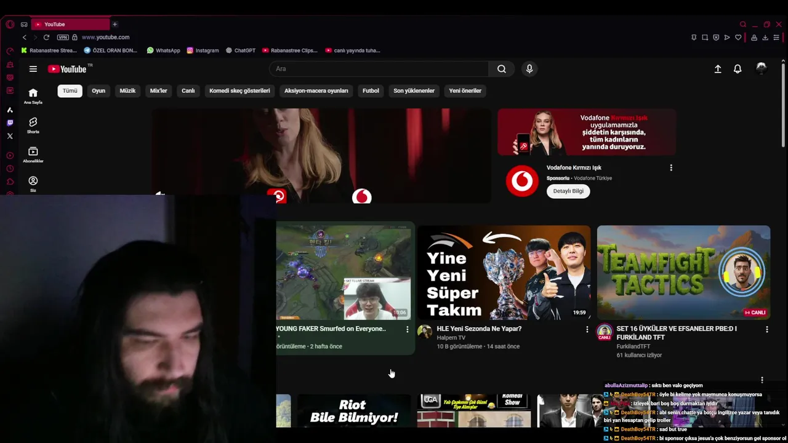Select the Müzik filter chip
The image size is (788, 443).
pyautogui.click(x=127, y=90)
